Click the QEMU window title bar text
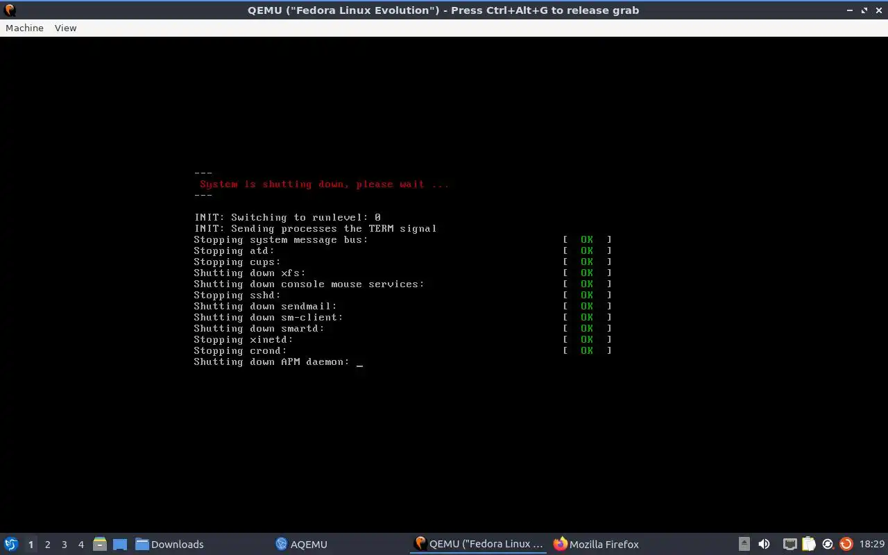888x555 pixels. point(443,10)
